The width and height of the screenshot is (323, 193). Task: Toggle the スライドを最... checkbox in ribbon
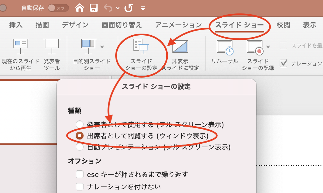[283, 45]
